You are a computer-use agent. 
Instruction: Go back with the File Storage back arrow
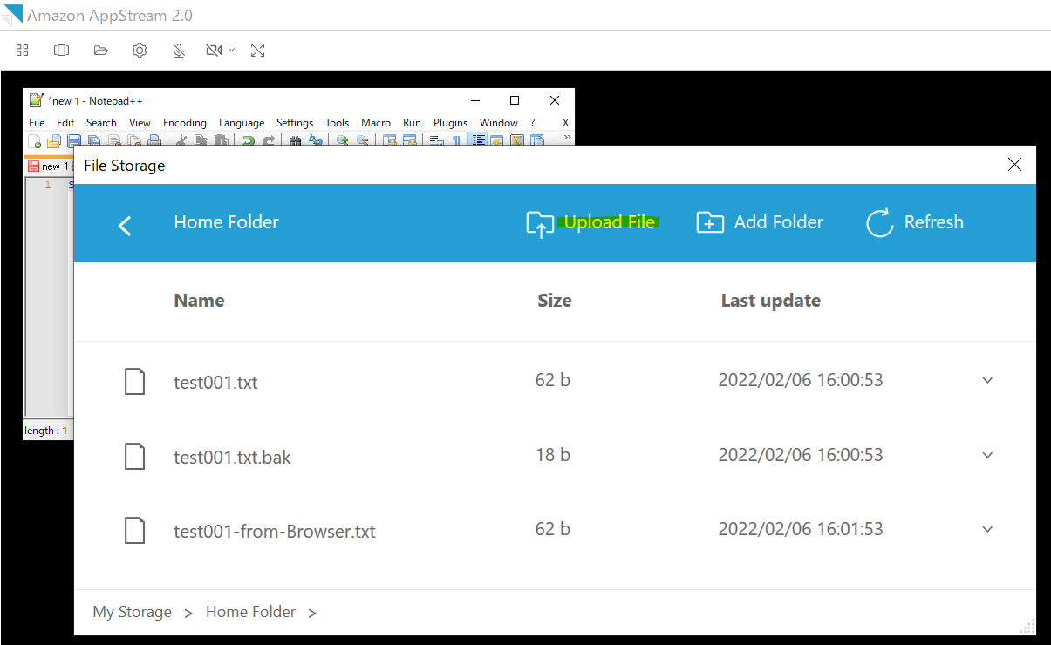pos(125,226)
